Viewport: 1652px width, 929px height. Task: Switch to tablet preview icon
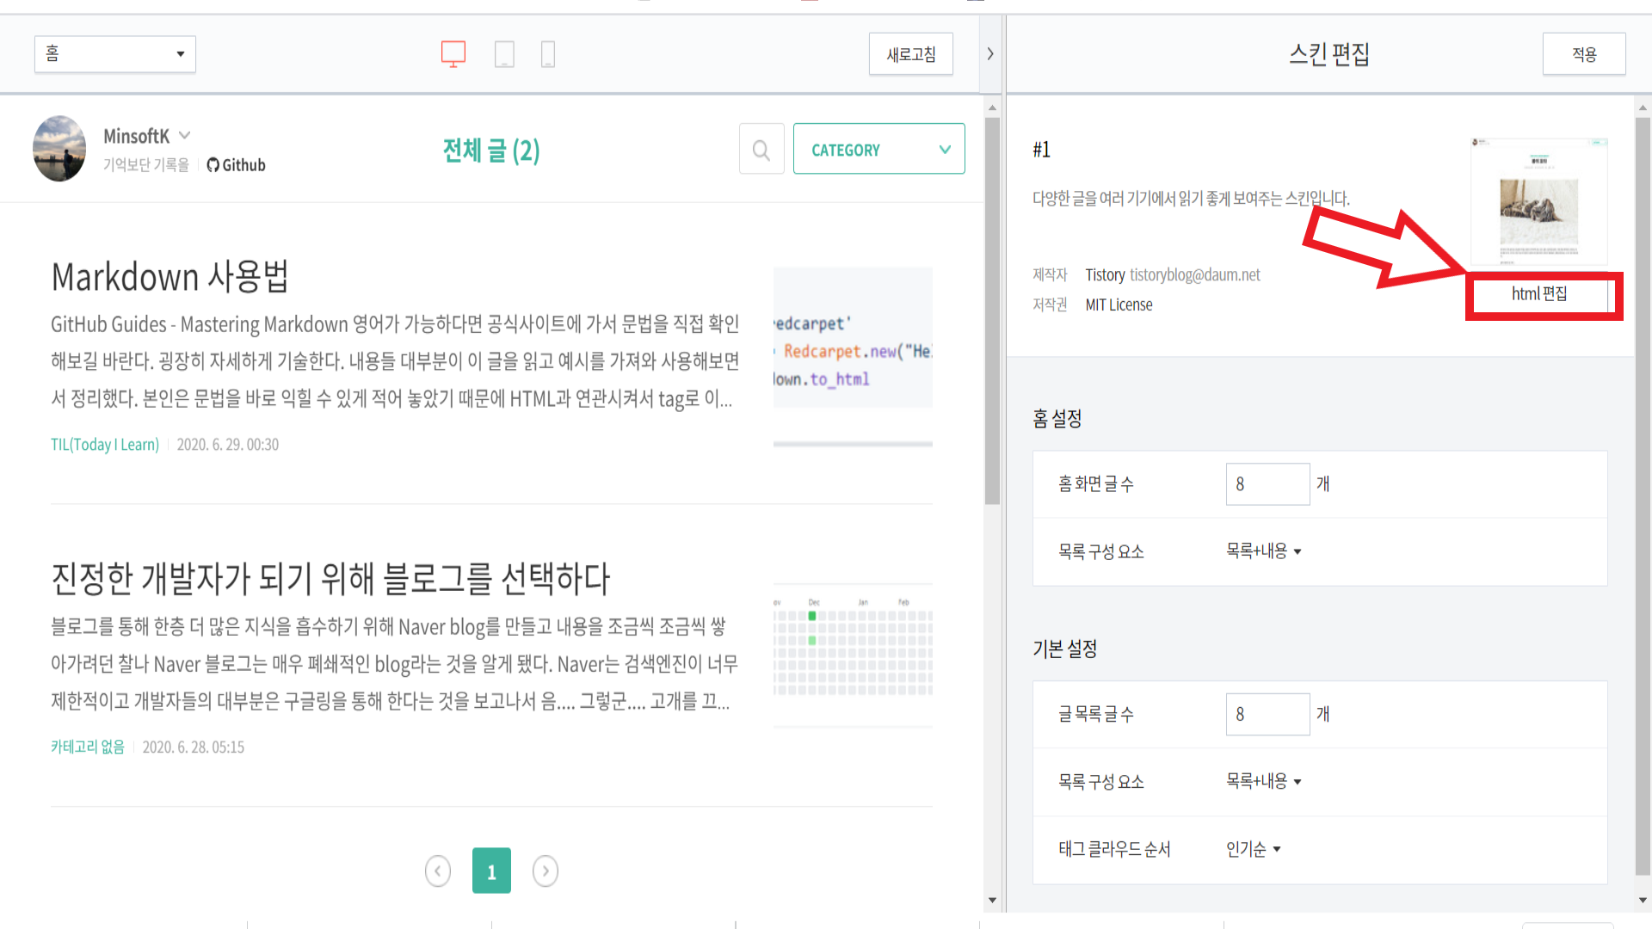pos(504,54)
